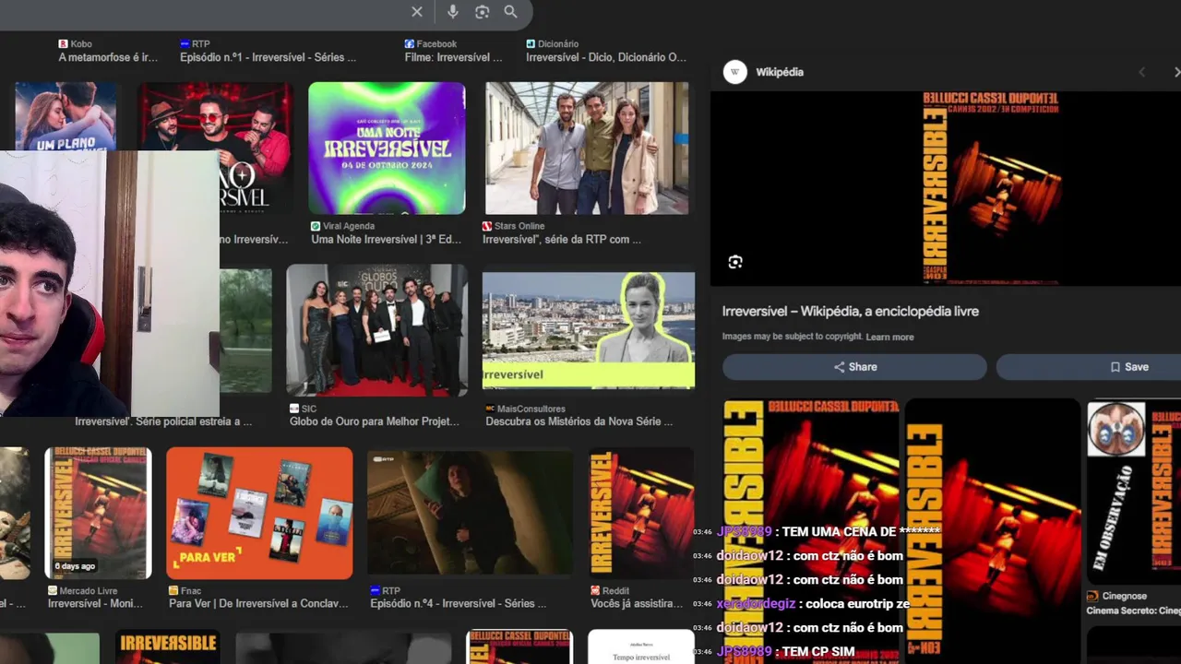Open Irreversível série da RTP com link

point(562,239)
